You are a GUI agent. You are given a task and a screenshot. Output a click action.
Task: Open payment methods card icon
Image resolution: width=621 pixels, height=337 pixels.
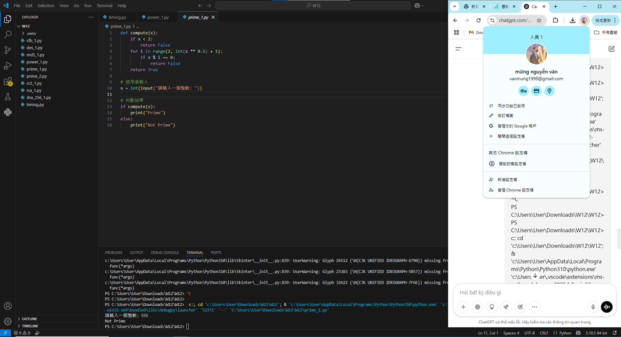(x=536, y=91)
